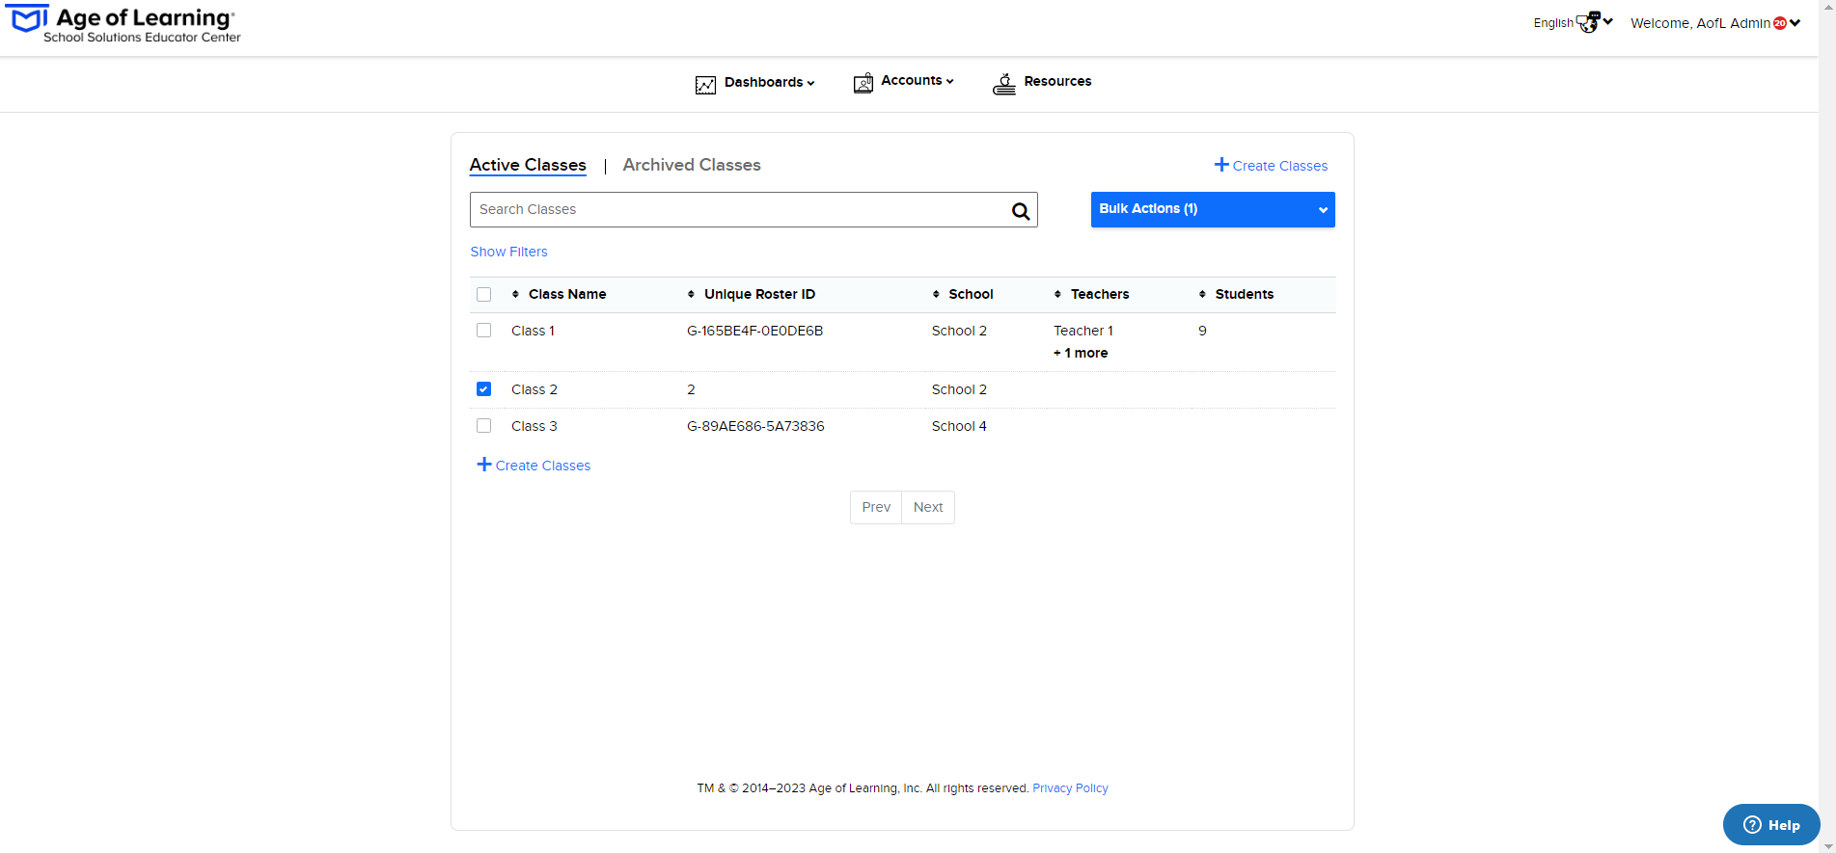Open the Bulk Actions (1) dropdown

1213,209
